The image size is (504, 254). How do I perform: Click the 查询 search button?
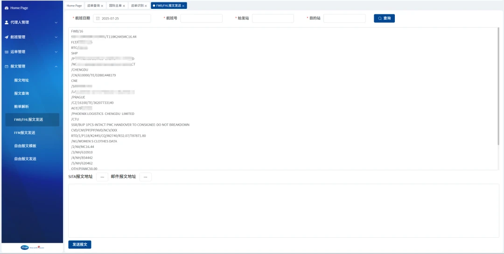384,18
